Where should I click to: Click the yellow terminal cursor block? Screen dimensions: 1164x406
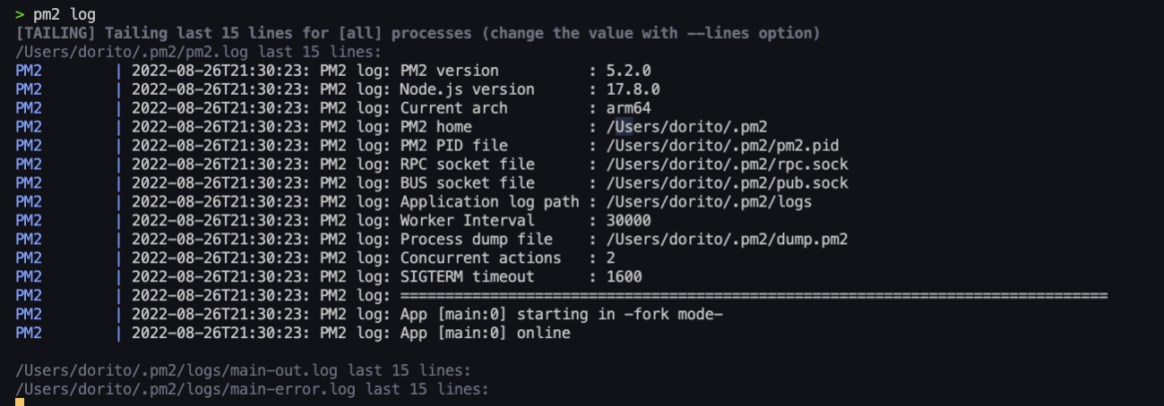(x=20, y=402)
